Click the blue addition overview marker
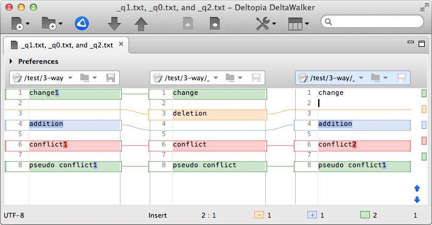The height and width of the screenshot is (225, 432). tap(424, 125)
